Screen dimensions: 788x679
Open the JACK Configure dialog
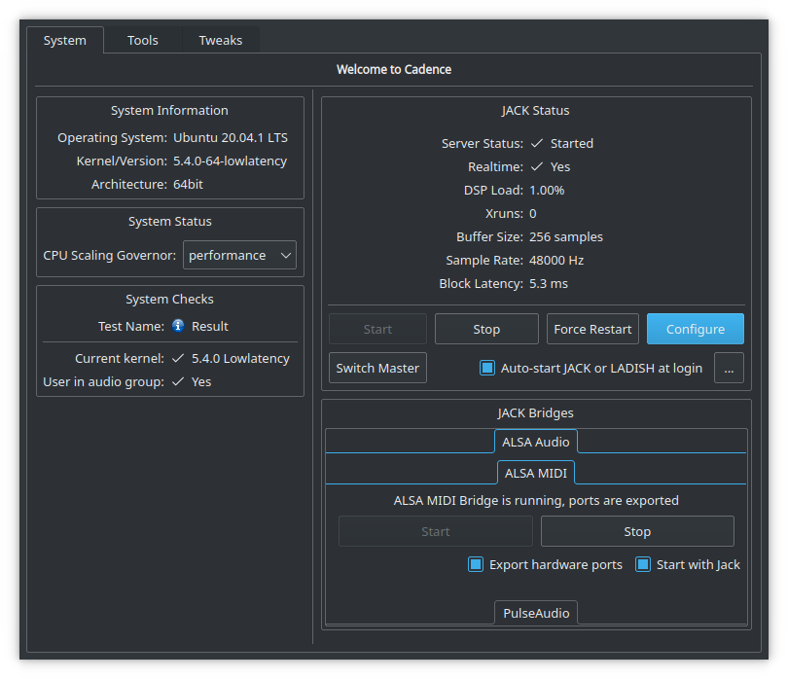click(695, 329)
